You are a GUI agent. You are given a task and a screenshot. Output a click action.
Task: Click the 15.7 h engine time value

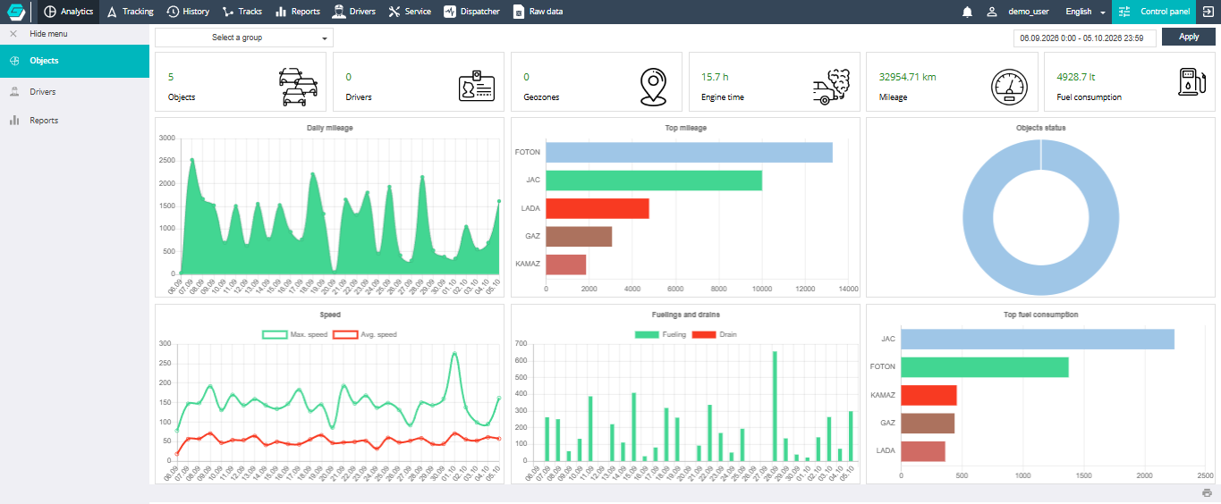pyautogui.click(x=715, y=77)
